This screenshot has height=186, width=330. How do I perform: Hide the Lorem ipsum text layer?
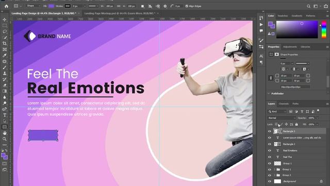[x=270, y=138]
